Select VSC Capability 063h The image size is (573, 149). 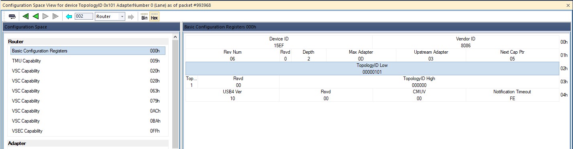coord(88,91)
